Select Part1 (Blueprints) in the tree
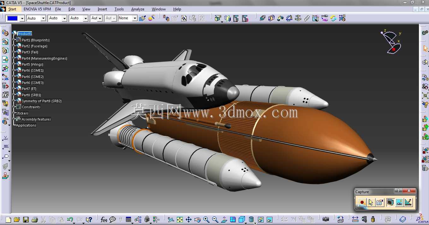Screen dimensions: 429x225 click(36, 40)
